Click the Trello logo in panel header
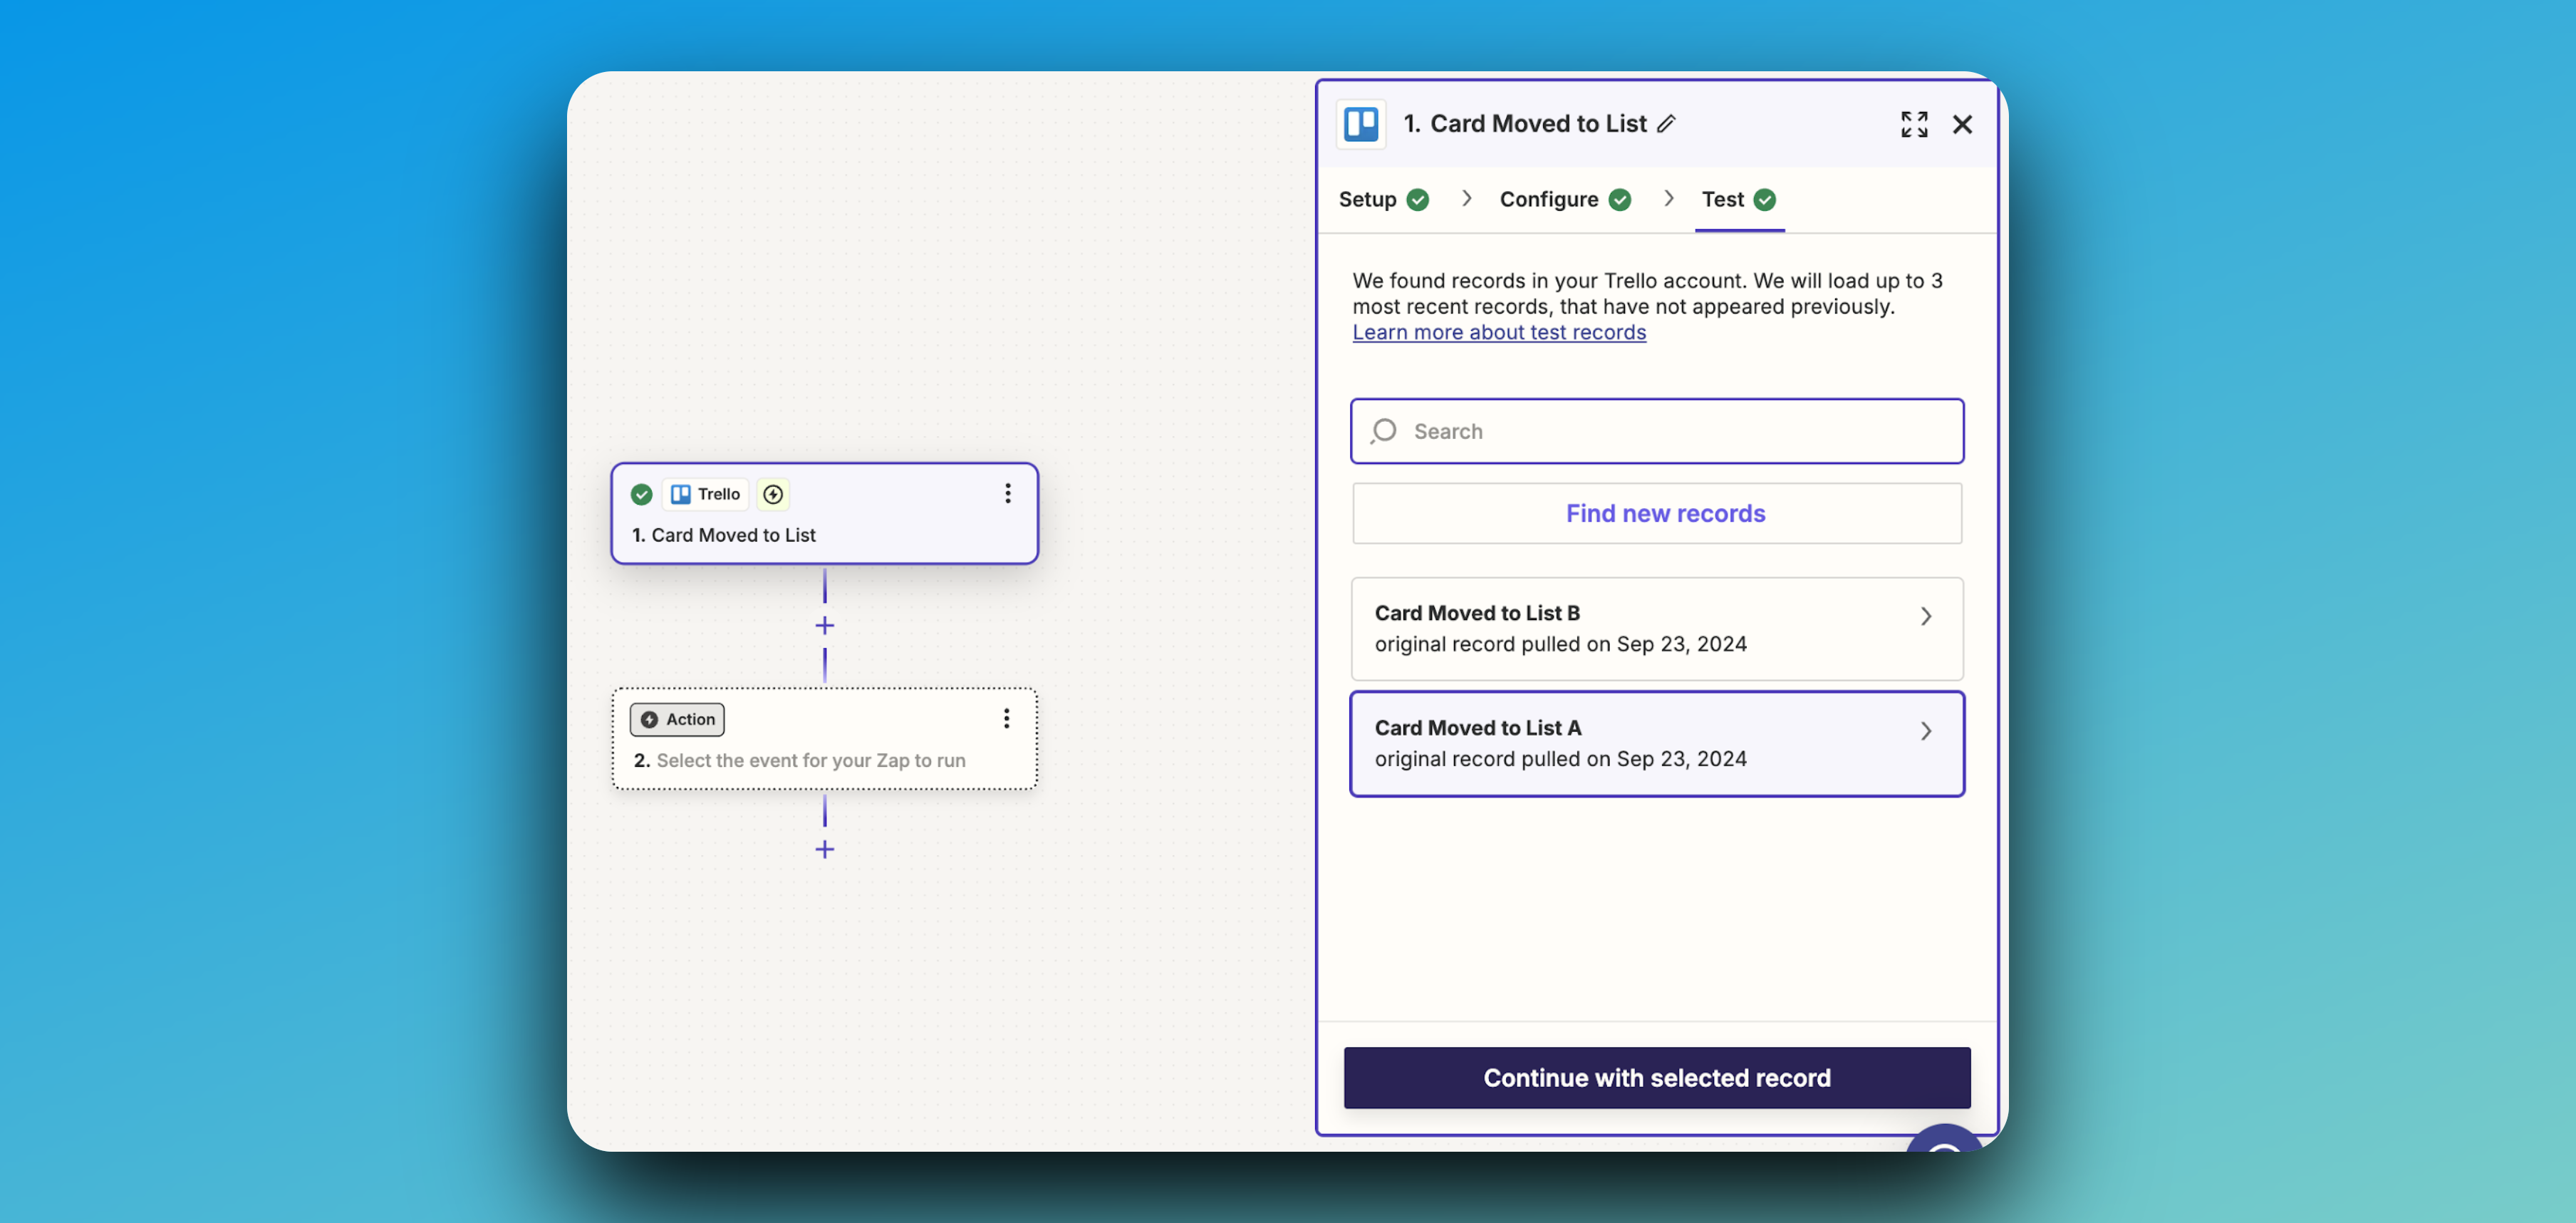 pos(1361,124)
